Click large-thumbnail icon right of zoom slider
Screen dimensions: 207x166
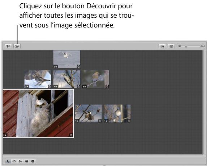[203, 46]
